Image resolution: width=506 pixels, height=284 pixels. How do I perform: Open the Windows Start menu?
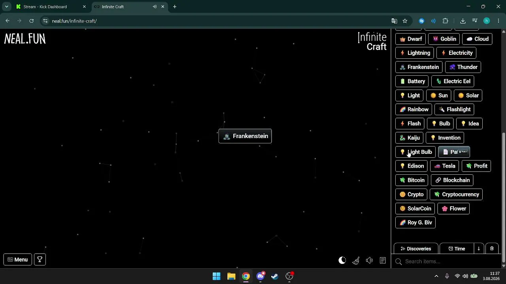point(217,276)
